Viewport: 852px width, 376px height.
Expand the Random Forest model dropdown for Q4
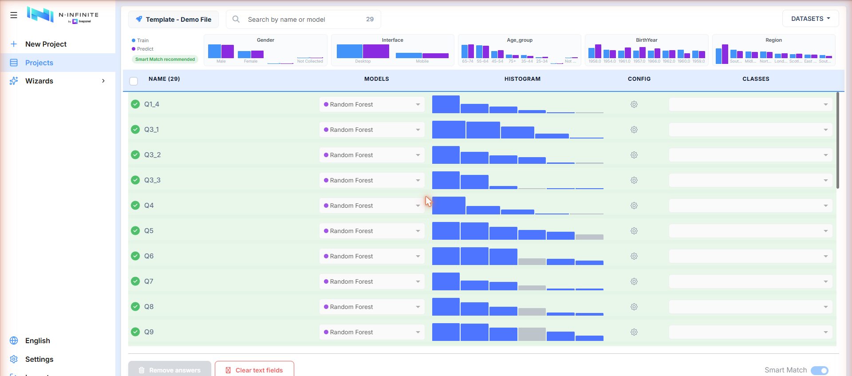372,206
